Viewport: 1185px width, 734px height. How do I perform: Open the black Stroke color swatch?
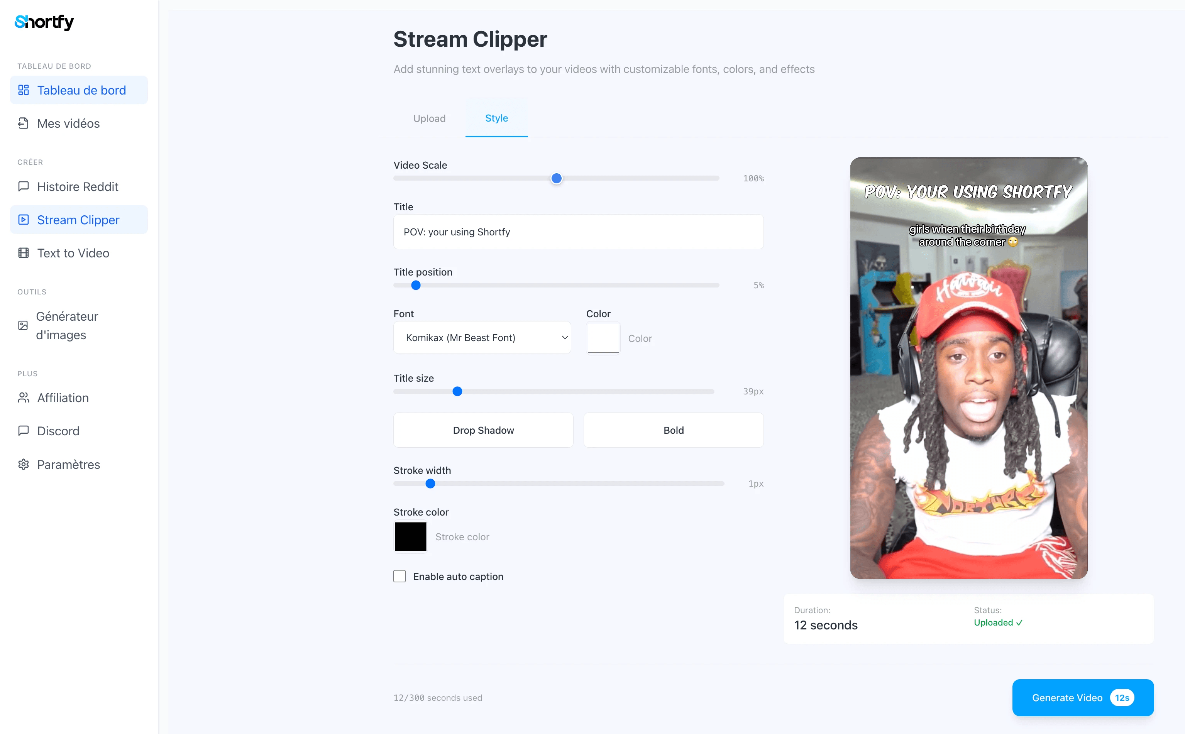tap(410, 536)
